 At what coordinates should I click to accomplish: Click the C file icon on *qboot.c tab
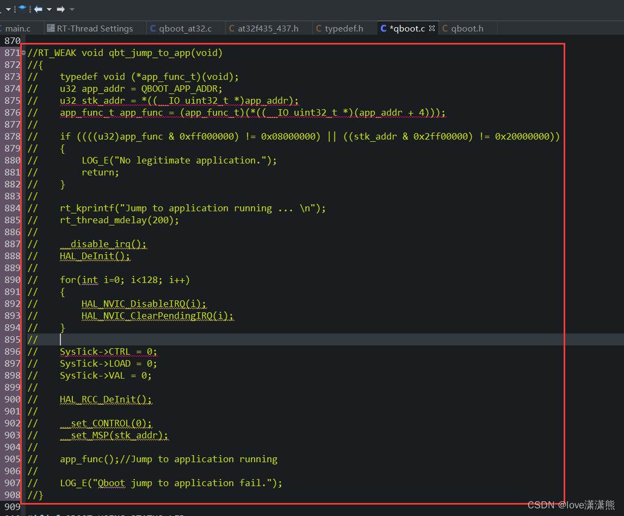pos(384,29)
